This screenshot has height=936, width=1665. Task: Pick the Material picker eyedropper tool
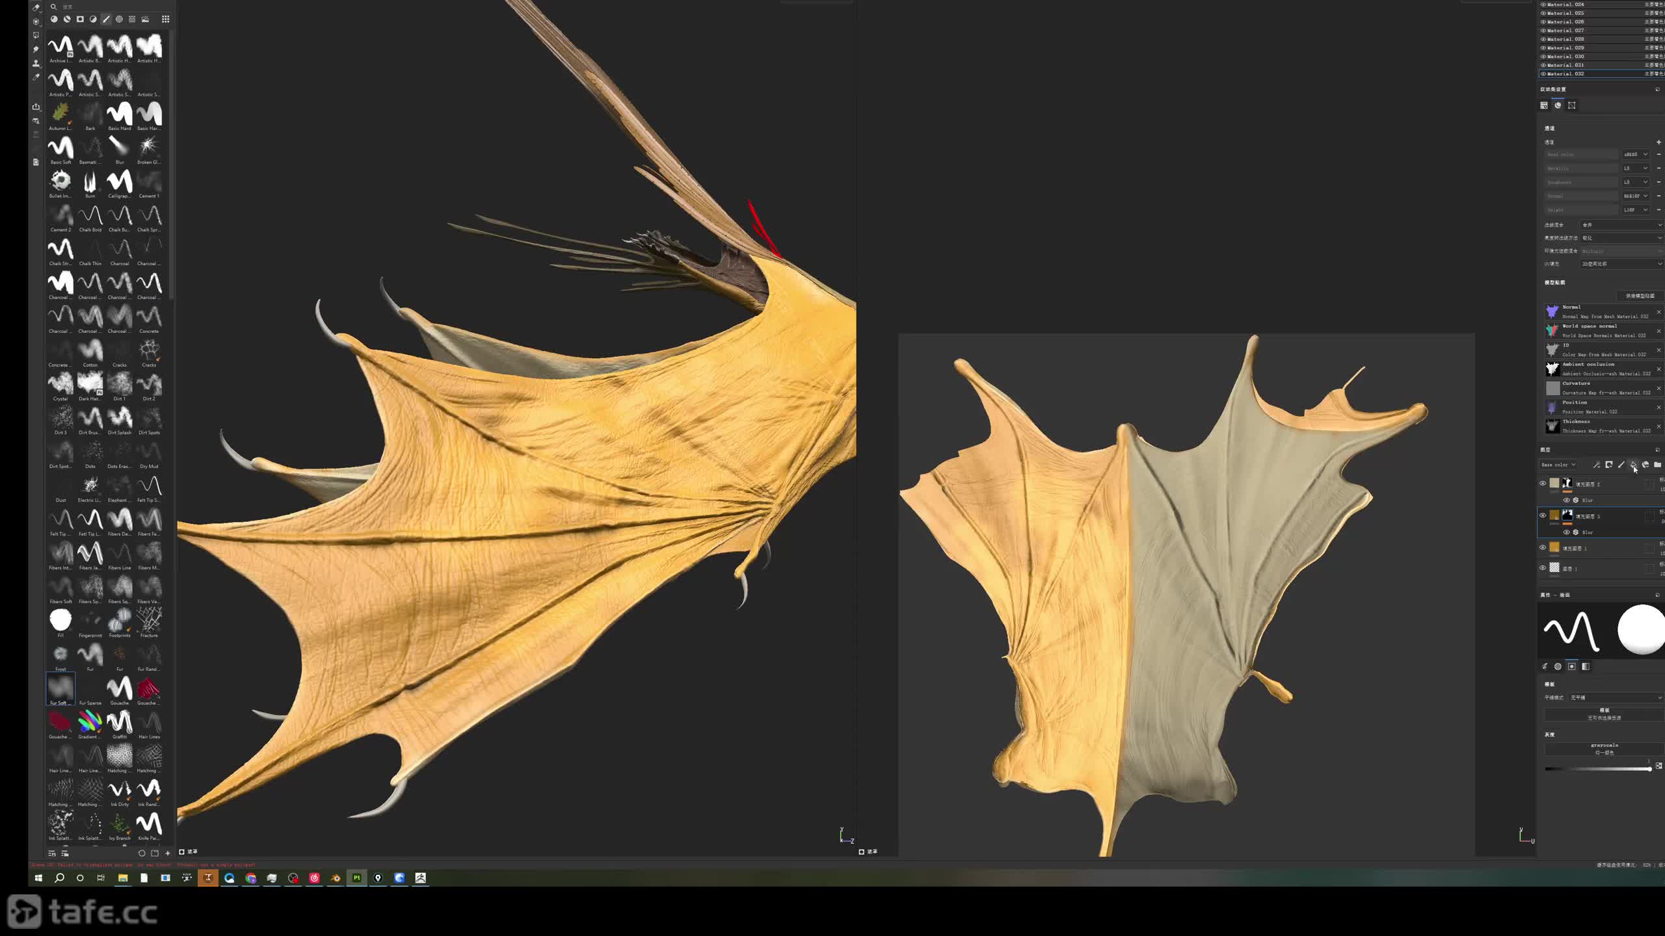(36, 77)
